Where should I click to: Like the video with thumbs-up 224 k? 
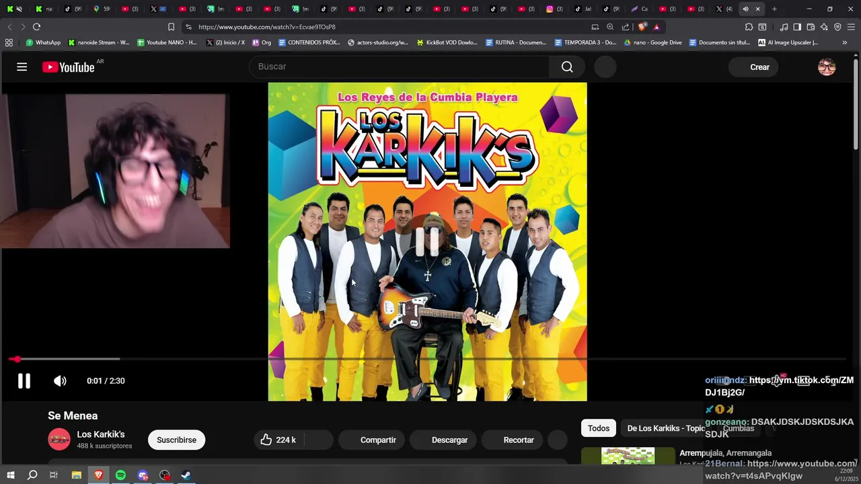pos(278,440)
